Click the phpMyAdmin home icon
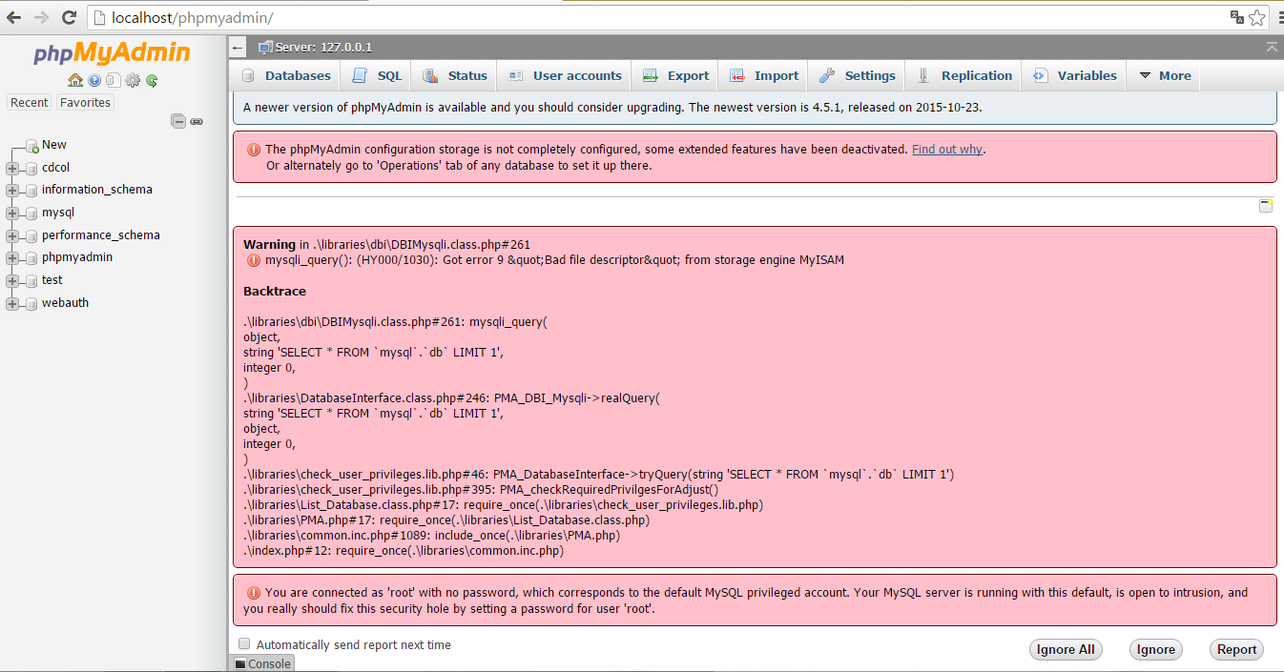1284x672 pixels. tap(75, 81)
